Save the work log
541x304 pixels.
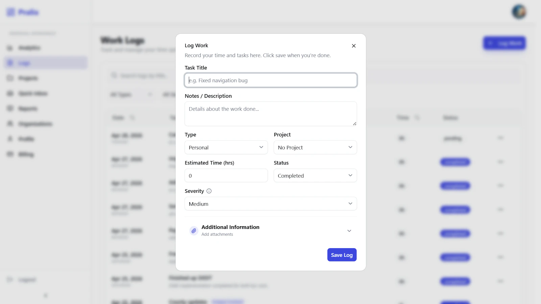pyautogui.click(x=342, y=255)
